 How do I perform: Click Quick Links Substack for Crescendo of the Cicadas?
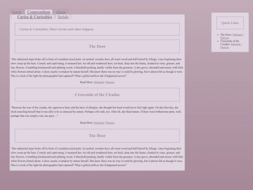coord(235,44)
